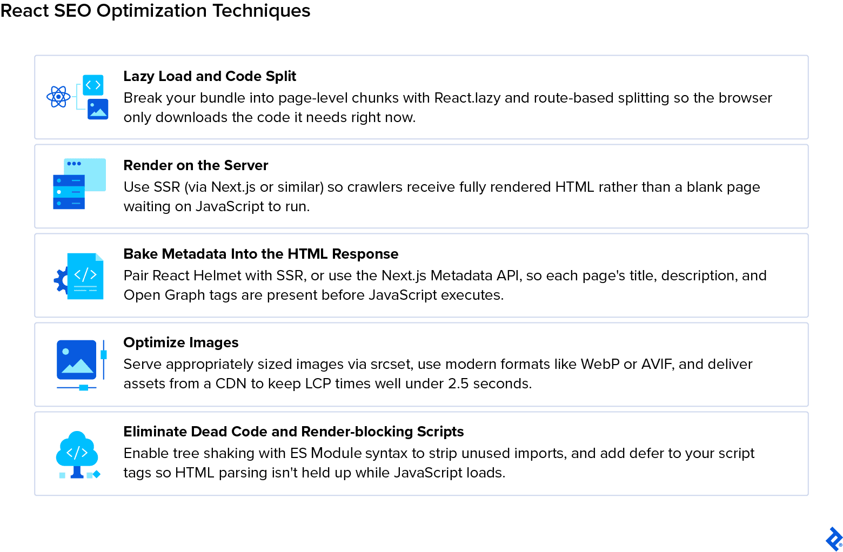
Task: Click the Eliminate Dead Code and Render-blocking Scripts heading
Action: tap(293, 432)
